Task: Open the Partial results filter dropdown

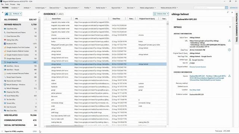Action: tap(101, 8)
